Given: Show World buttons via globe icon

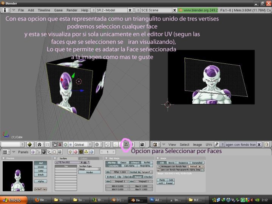Looking at the screenshot, I should click(x=92, y=152).
